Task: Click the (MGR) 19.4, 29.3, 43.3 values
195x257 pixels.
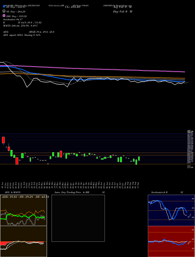Action: pos(41,32)
